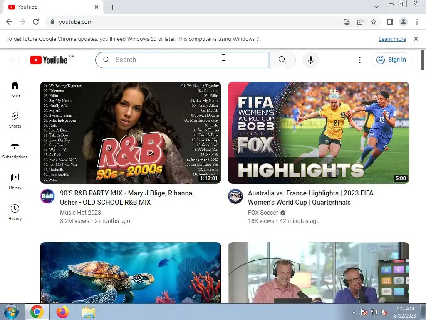Open the sea turtle video thumbnail

click(130, 272)
